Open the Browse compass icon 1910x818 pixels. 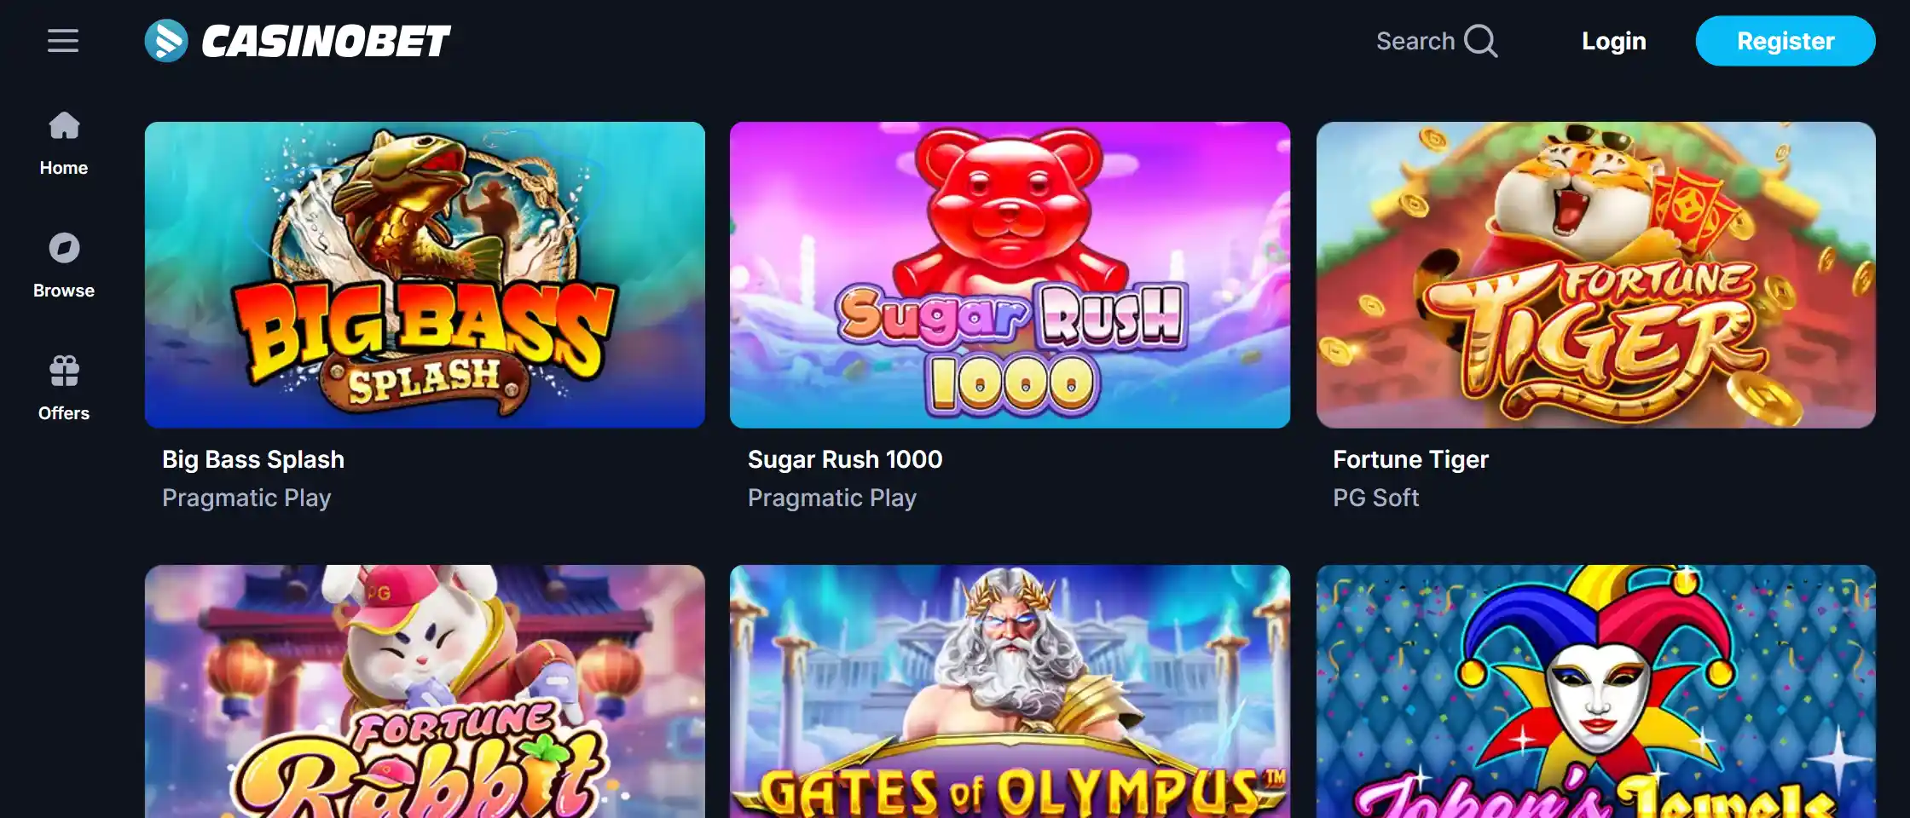coord(64,248)
